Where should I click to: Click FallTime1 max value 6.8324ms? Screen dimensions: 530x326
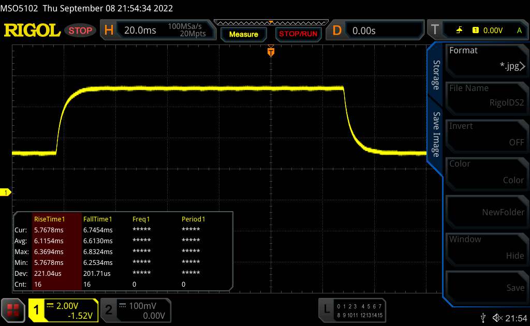point(98,251)
